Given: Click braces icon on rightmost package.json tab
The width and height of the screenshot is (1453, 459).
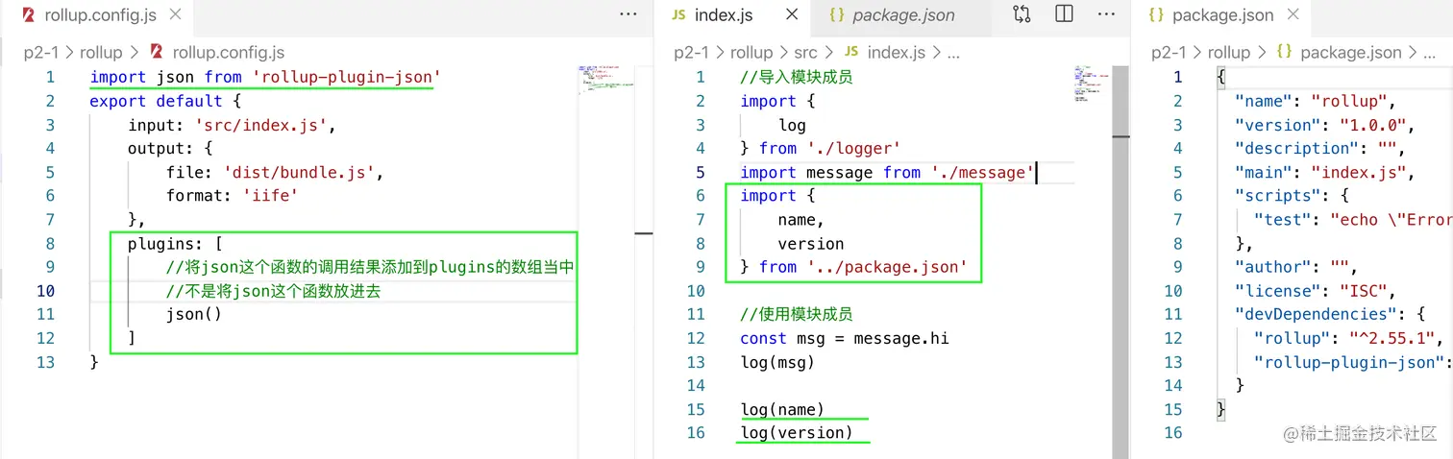Looking at the screenshot, I should [x=1156, y=15].
